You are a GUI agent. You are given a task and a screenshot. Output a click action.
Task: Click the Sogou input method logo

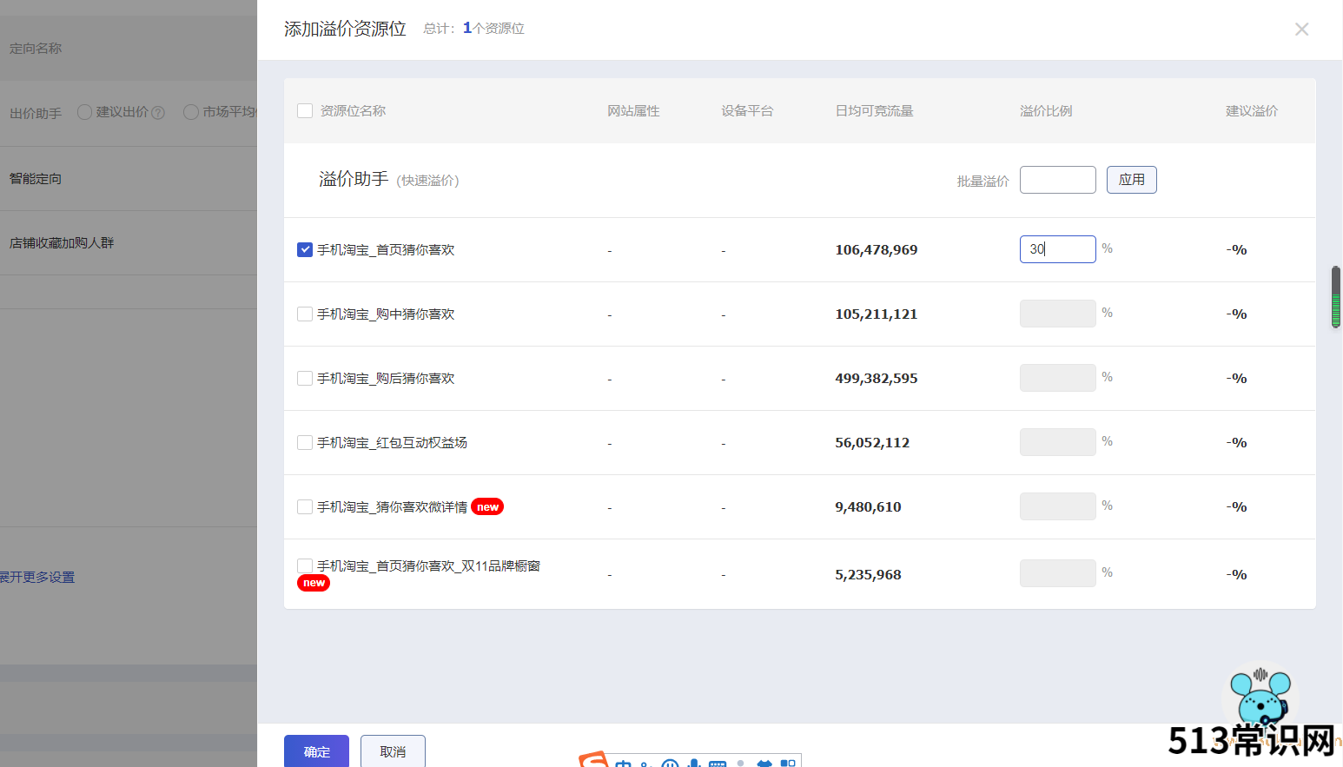click(594, 760)
